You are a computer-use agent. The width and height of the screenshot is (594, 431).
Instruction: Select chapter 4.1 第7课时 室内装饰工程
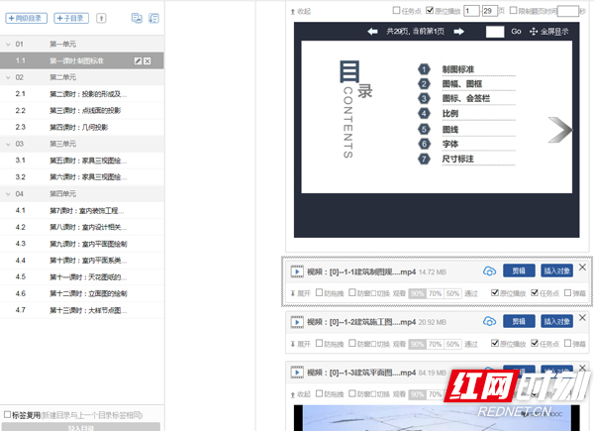click(82, 210)
